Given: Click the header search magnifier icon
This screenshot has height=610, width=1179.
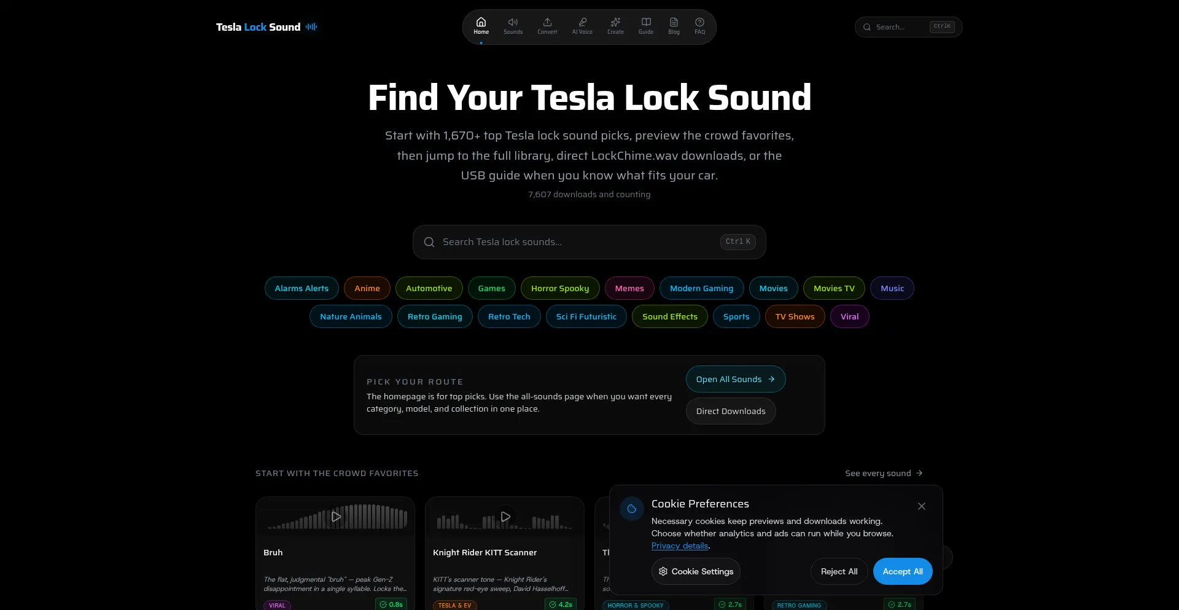Looking at the screenshot, I should [867, 27].
